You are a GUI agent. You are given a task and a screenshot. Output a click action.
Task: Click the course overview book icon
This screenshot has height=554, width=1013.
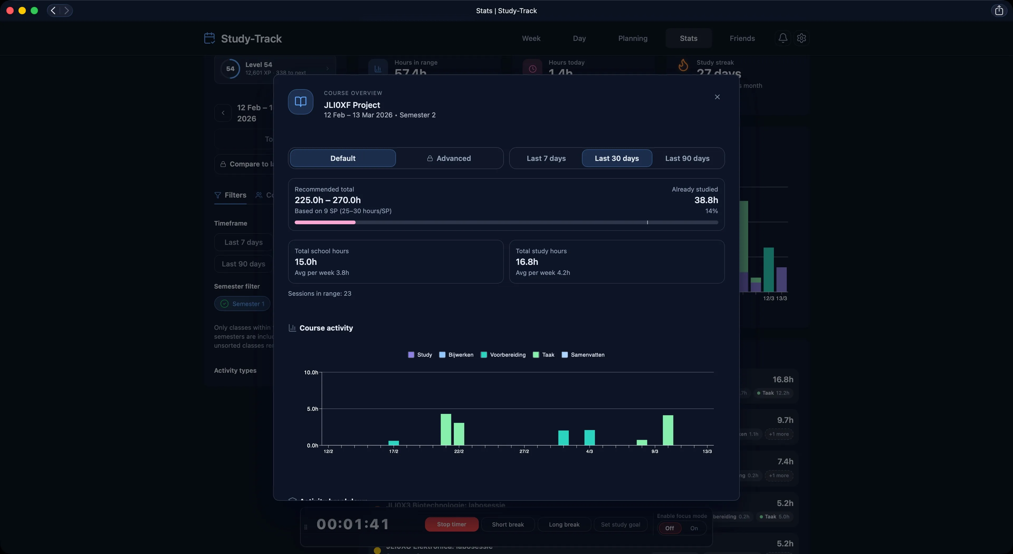(300, 102)
